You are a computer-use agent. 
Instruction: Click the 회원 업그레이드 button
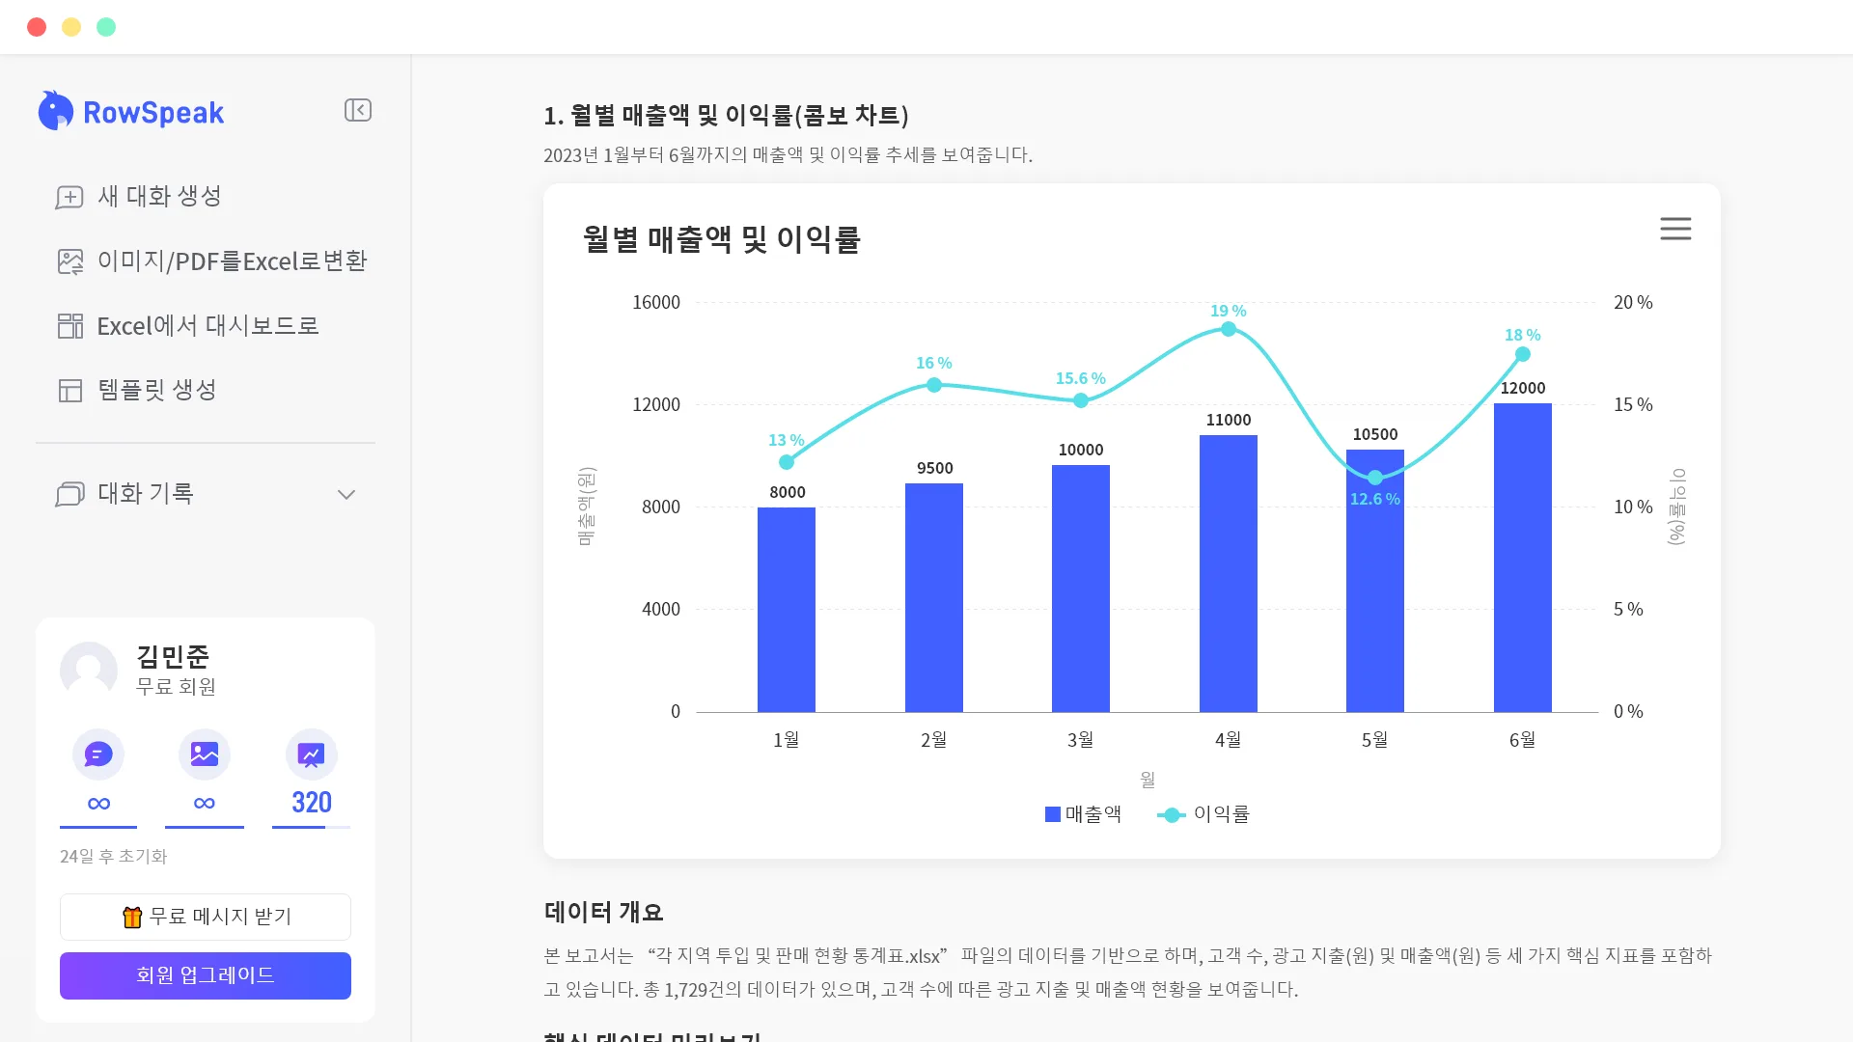206,975
